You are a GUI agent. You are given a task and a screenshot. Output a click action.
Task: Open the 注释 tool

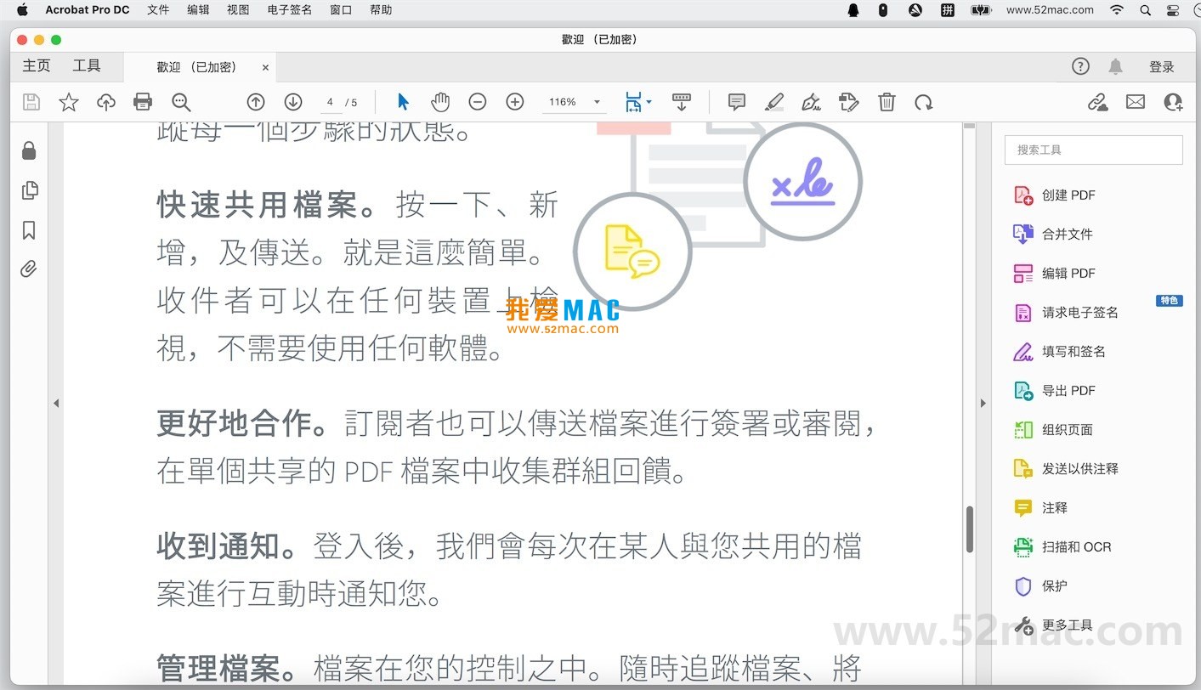click(1040, 508)
